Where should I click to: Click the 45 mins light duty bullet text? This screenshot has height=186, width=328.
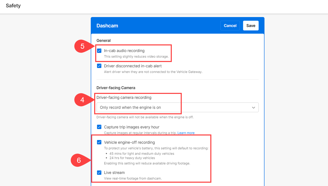coord(142,154)
